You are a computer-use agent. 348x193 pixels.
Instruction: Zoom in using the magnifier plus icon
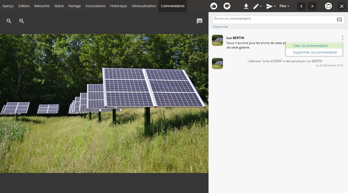coord(22,21)
